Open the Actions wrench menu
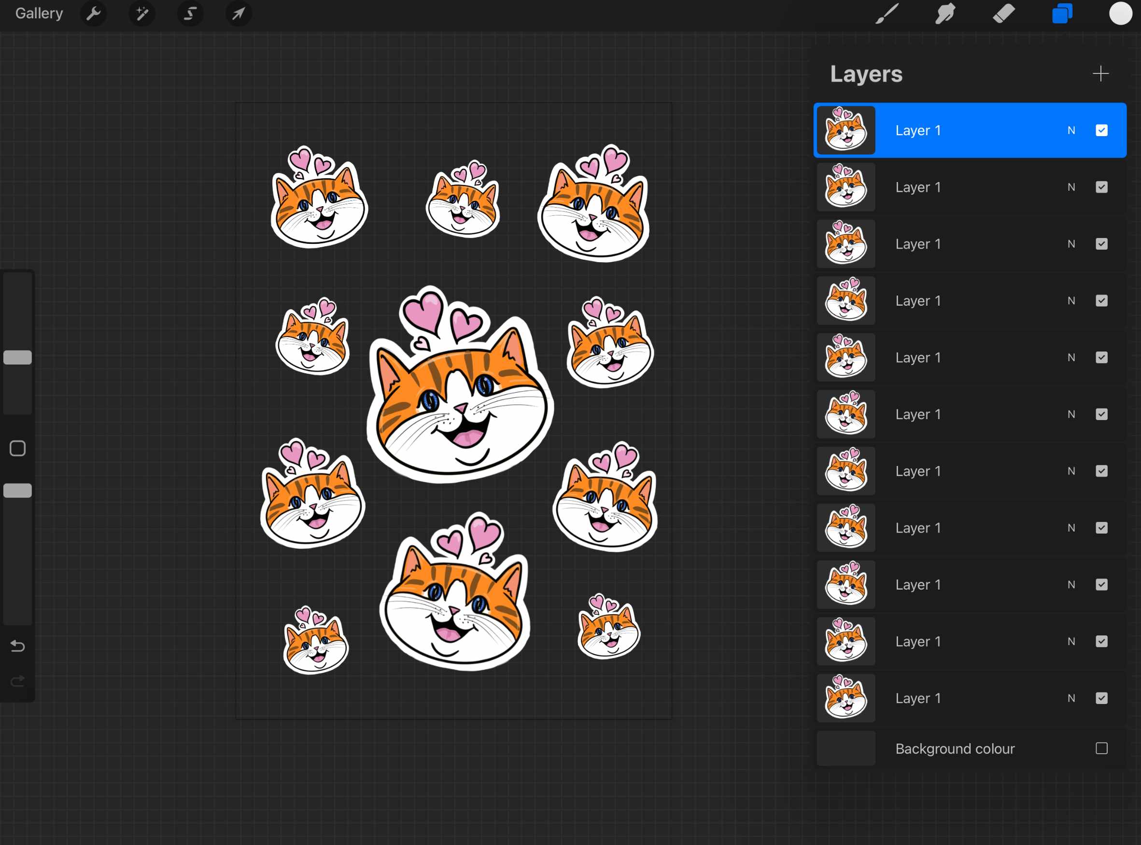1141x845 pixels. tap(94, 14)
